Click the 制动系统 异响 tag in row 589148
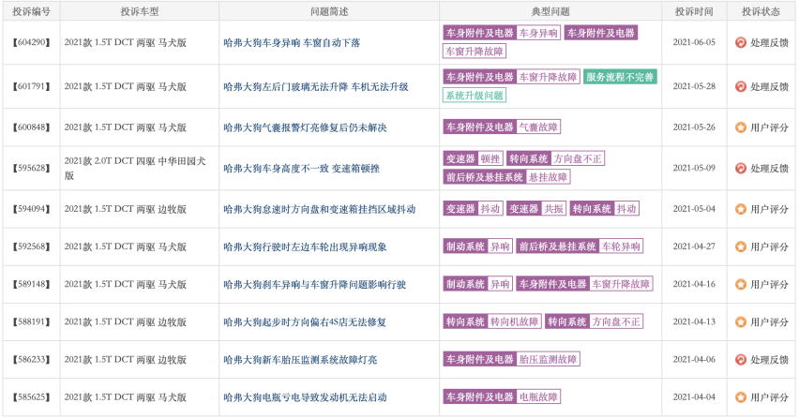 (x=478, y=284)
